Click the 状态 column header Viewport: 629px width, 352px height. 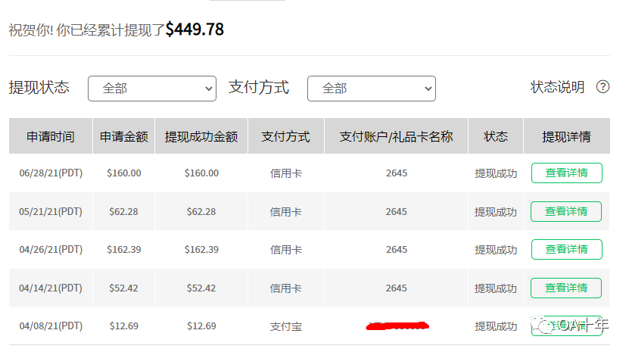pyautogui.click(x=496, y=137)
